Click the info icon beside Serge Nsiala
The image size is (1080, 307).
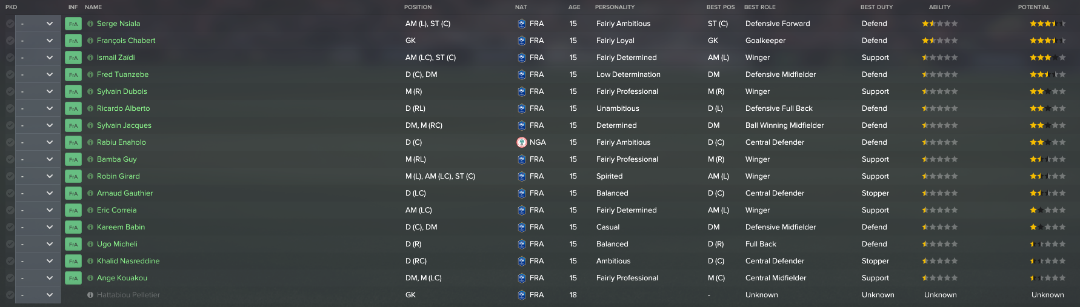tap(90, 24)
